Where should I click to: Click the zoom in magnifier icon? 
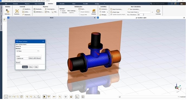tap(27, 97)
